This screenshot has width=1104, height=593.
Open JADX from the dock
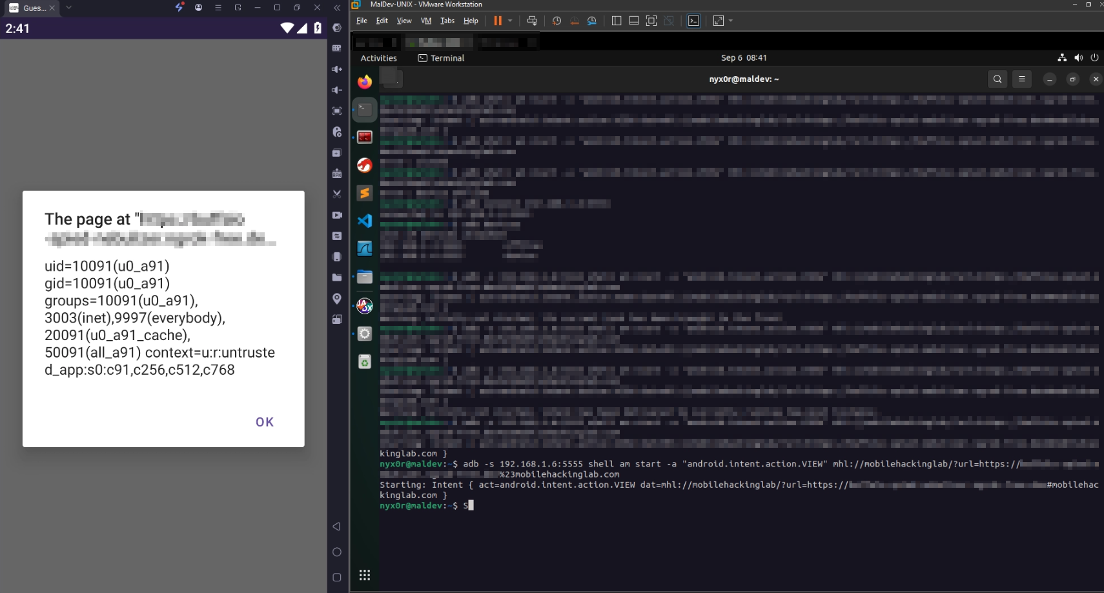[x=365, y=306]
